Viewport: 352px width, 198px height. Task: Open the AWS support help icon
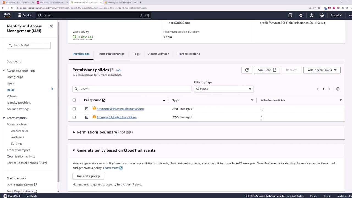(x=312, y=15)
